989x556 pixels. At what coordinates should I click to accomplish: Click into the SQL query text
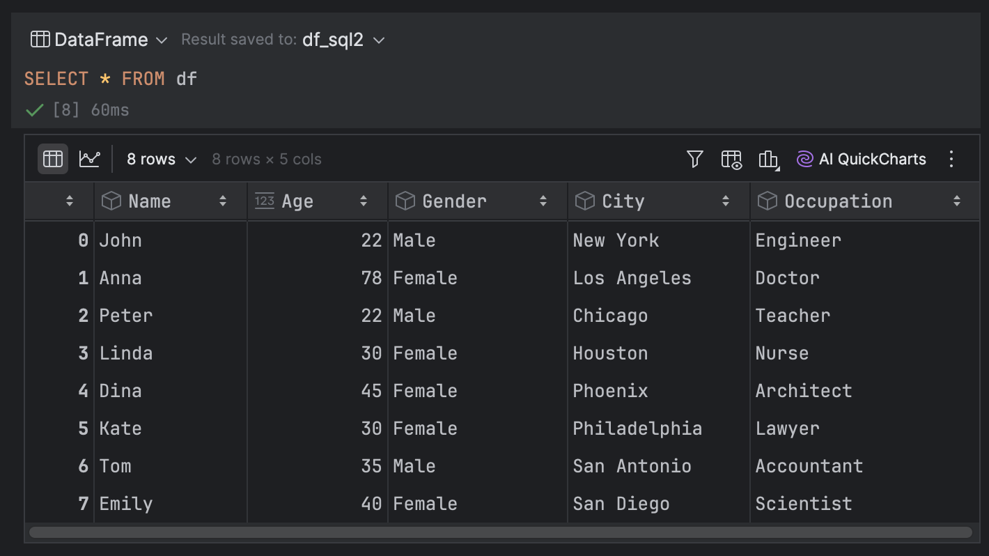[x=111, y=79]
